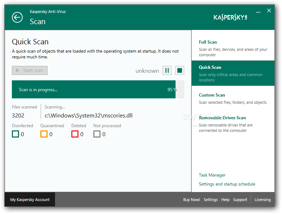Open Settings and startup schedule
Screen dimensions: 282x214
(x=227, y=184)
